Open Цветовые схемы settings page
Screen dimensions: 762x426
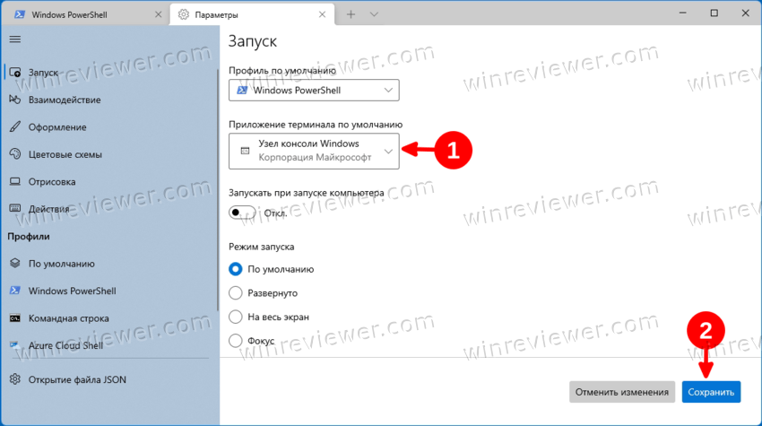coord(110,154)
